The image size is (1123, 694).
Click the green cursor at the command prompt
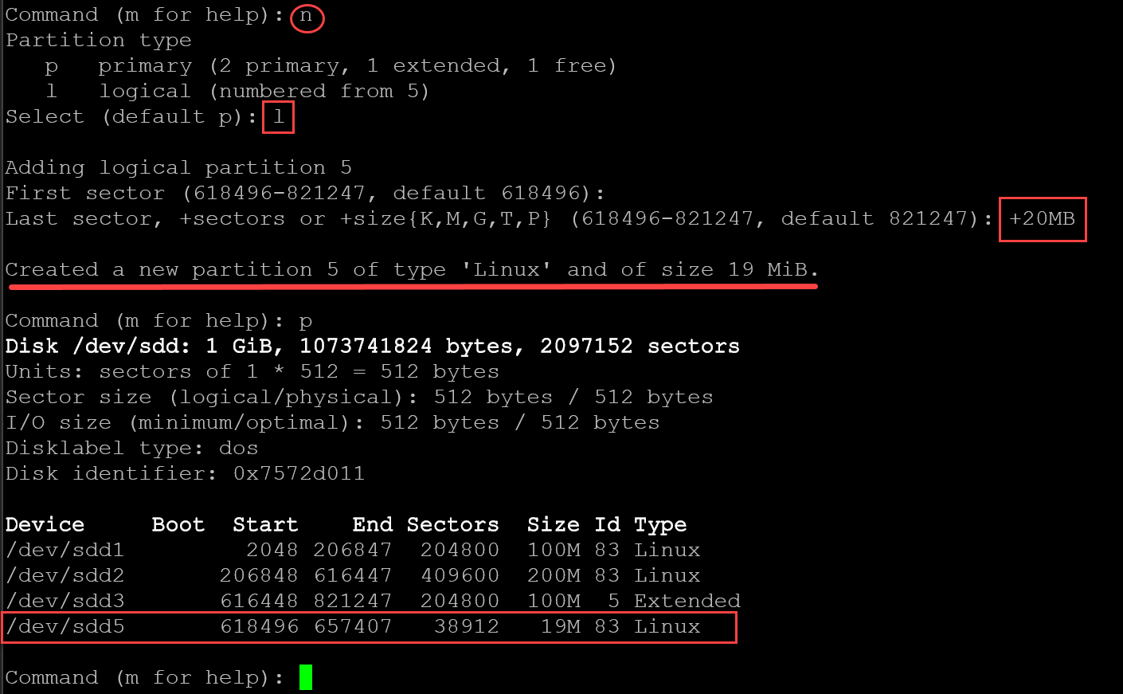[x=306, y=677]
